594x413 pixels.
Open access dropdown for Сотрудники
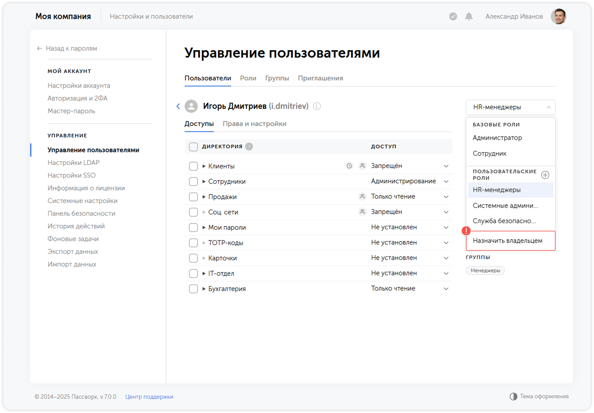coord(446,181)
